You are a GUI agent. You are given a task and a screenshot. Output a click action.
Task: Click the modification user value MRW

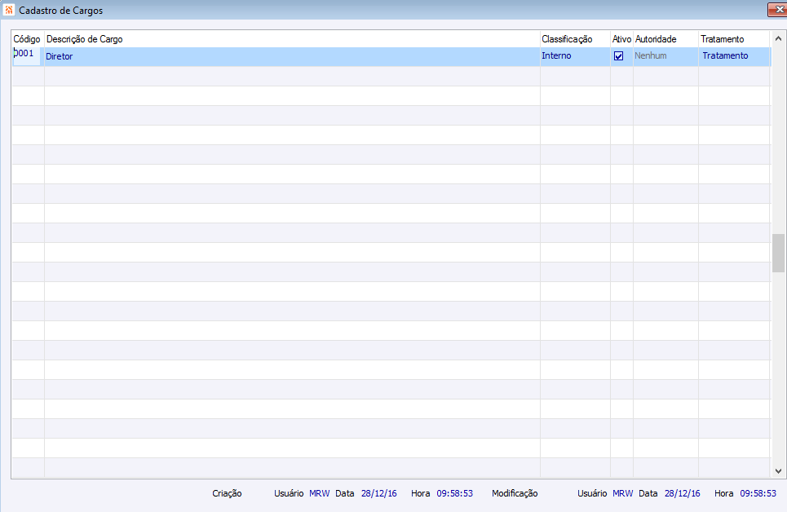click(623, 493)
